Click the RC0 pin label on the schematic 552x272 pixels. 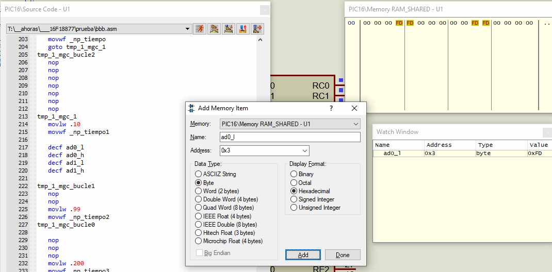point(321,86)
